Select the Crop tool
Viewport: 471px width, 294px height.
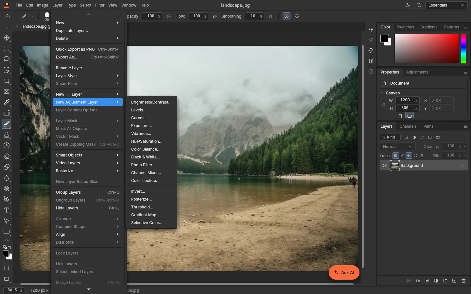point(7,81)
